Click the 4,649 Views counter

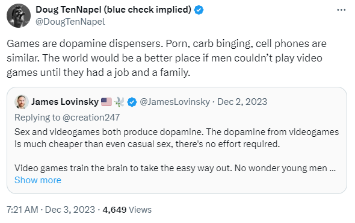tap(127, 210)
